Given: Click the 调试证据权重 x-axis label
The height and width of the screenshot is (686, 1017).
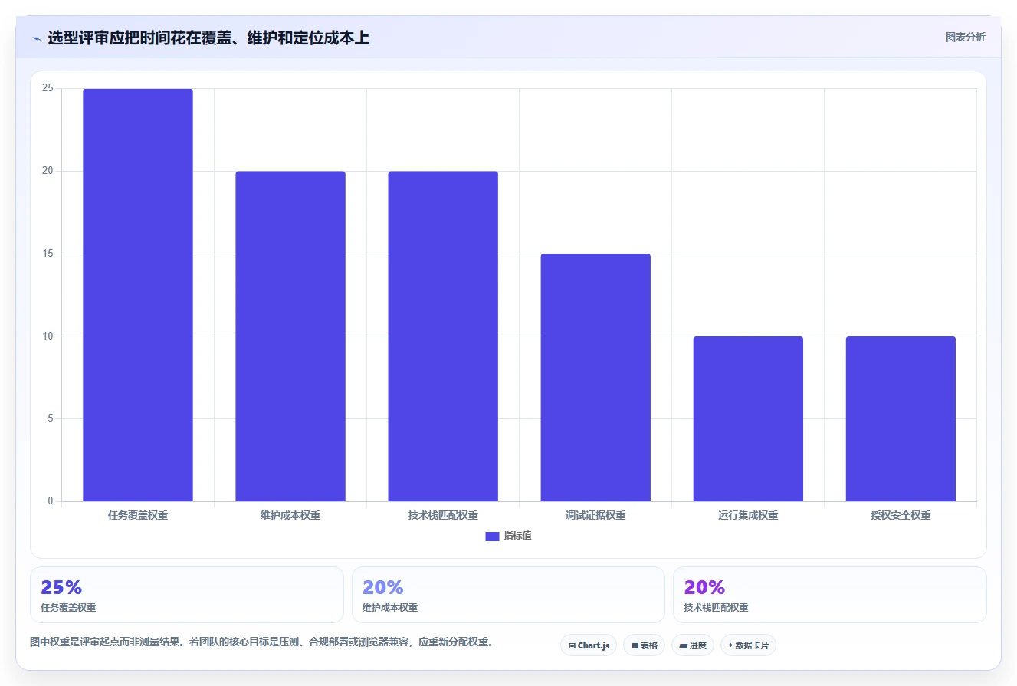Looking at the screenshot, I should (595, 516).
